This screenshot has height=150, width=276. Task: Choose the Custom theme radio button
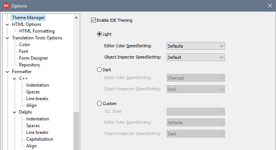[x=100, y=103]
